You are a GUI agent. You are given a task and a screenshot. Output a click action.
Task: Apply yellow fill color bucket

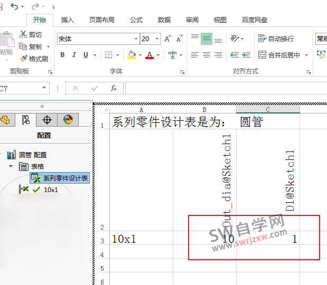132,55
